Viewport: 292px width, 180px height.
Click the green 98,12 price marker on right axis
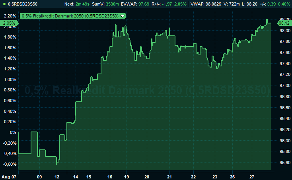pos(284,23)
